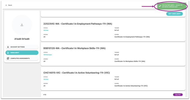
Task: Click the CHC14015-VIC Active Volunteering enrolment title
Action: coord(76,73)
